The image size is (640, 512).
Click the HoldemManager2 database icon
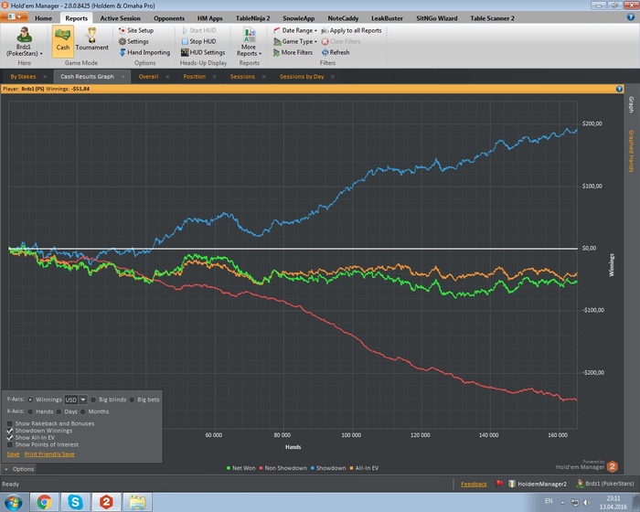(x=512, y=484)
